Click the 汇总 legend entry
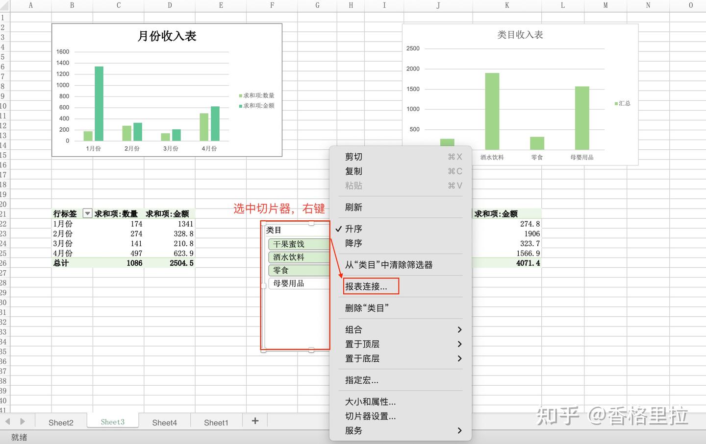The image size is (706, 444). pyautogui.click(x=623, y=103)
